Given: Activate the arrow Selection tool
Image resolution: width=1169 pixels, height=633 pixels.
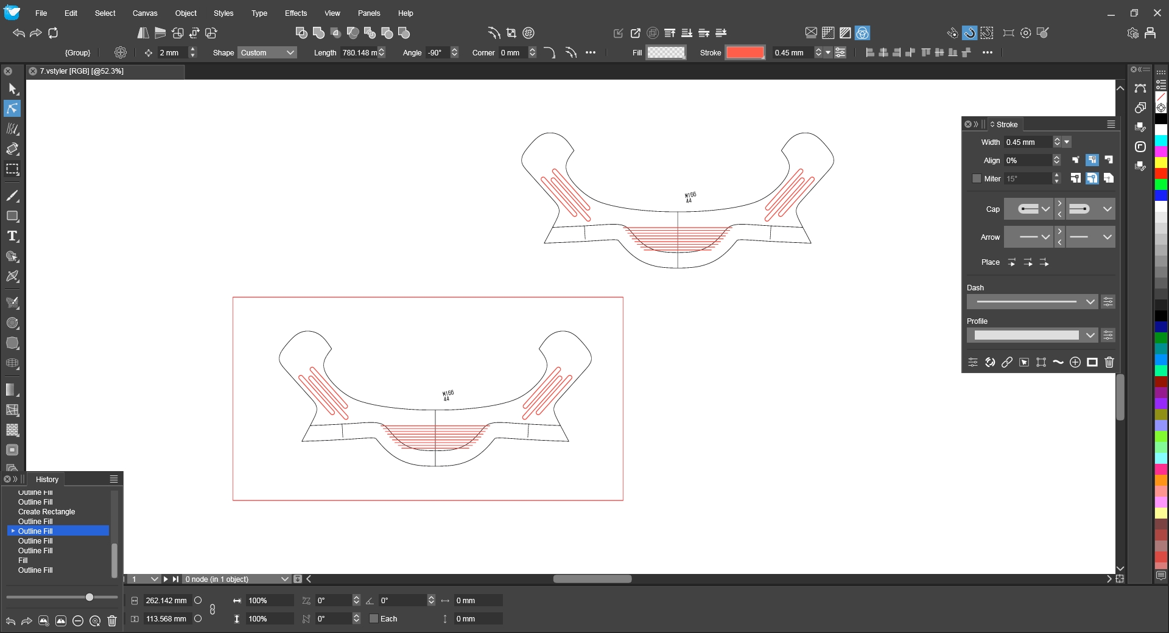Looking at the screenshot, I should tap(12, 89).
